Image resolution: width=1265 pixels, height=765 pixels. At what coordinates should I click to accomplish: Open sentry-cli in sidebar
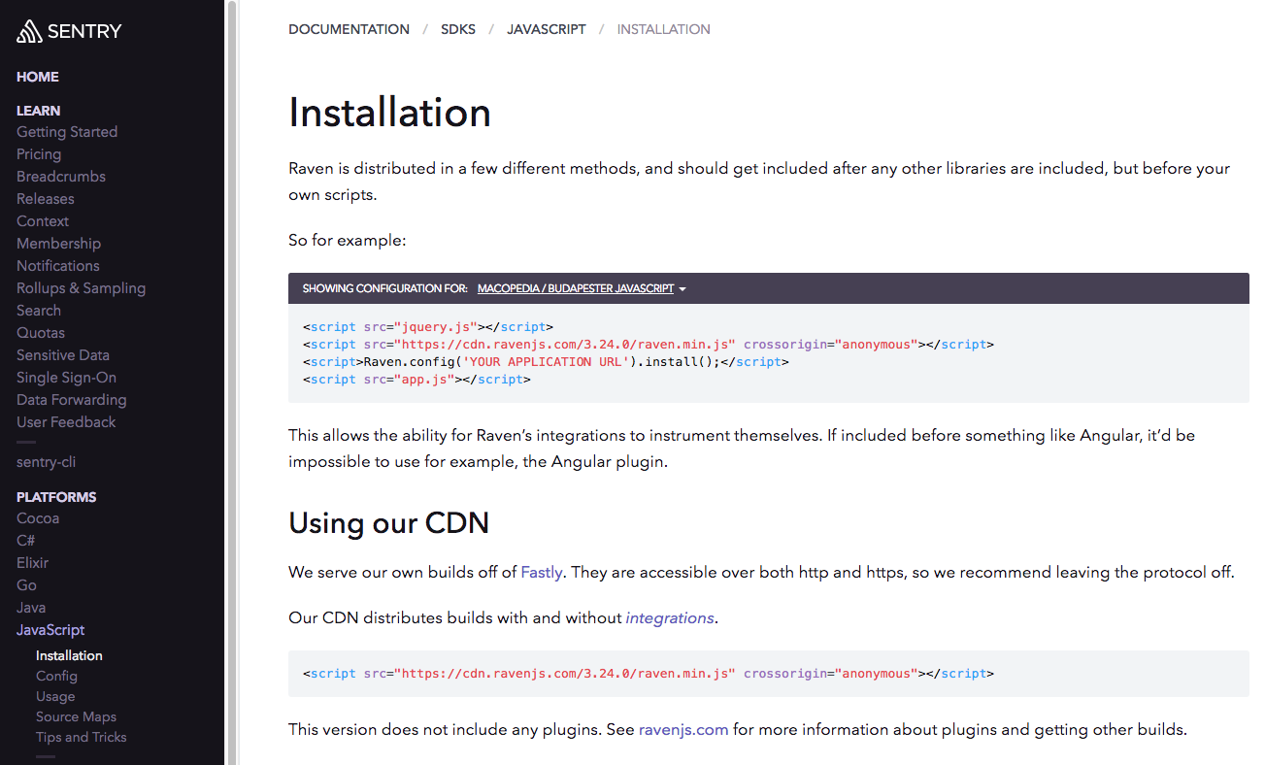(x=46, y=462)
